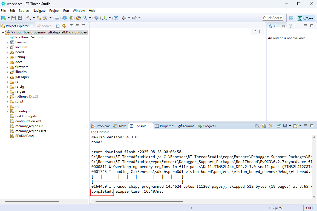The height and width of the screenshot is (211, 317).
Task: Click the Save All toolbar icon
Action: point(20,18)
